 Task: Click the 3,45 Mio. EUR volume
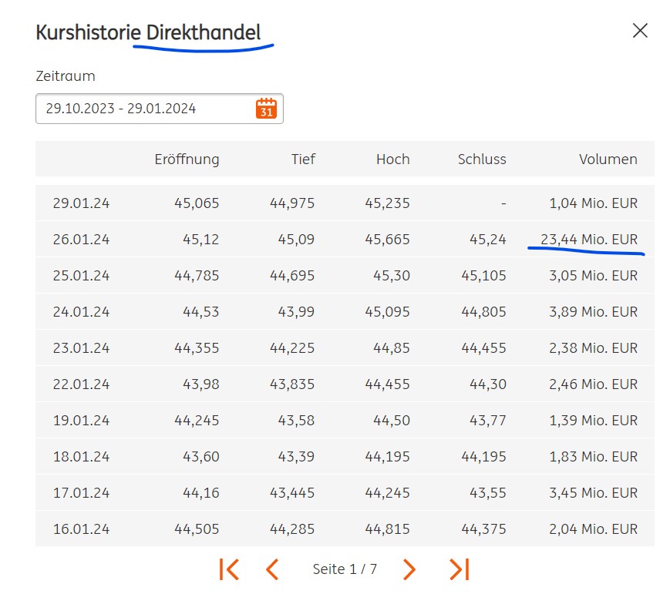pyautogui.click(x=593, y=493)
